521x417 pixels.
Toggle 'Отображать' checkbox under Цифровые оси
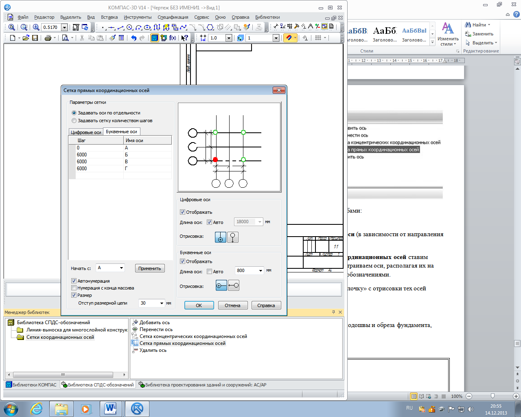coord(182,212)
